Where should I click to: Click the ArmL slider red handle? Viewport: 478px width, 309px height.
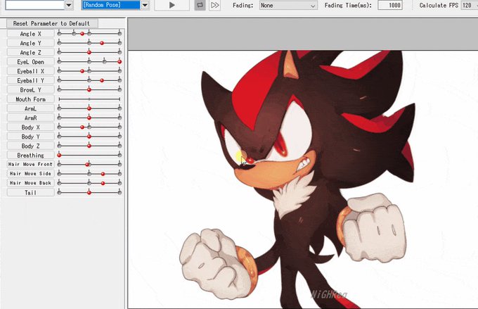click(89, 108)
